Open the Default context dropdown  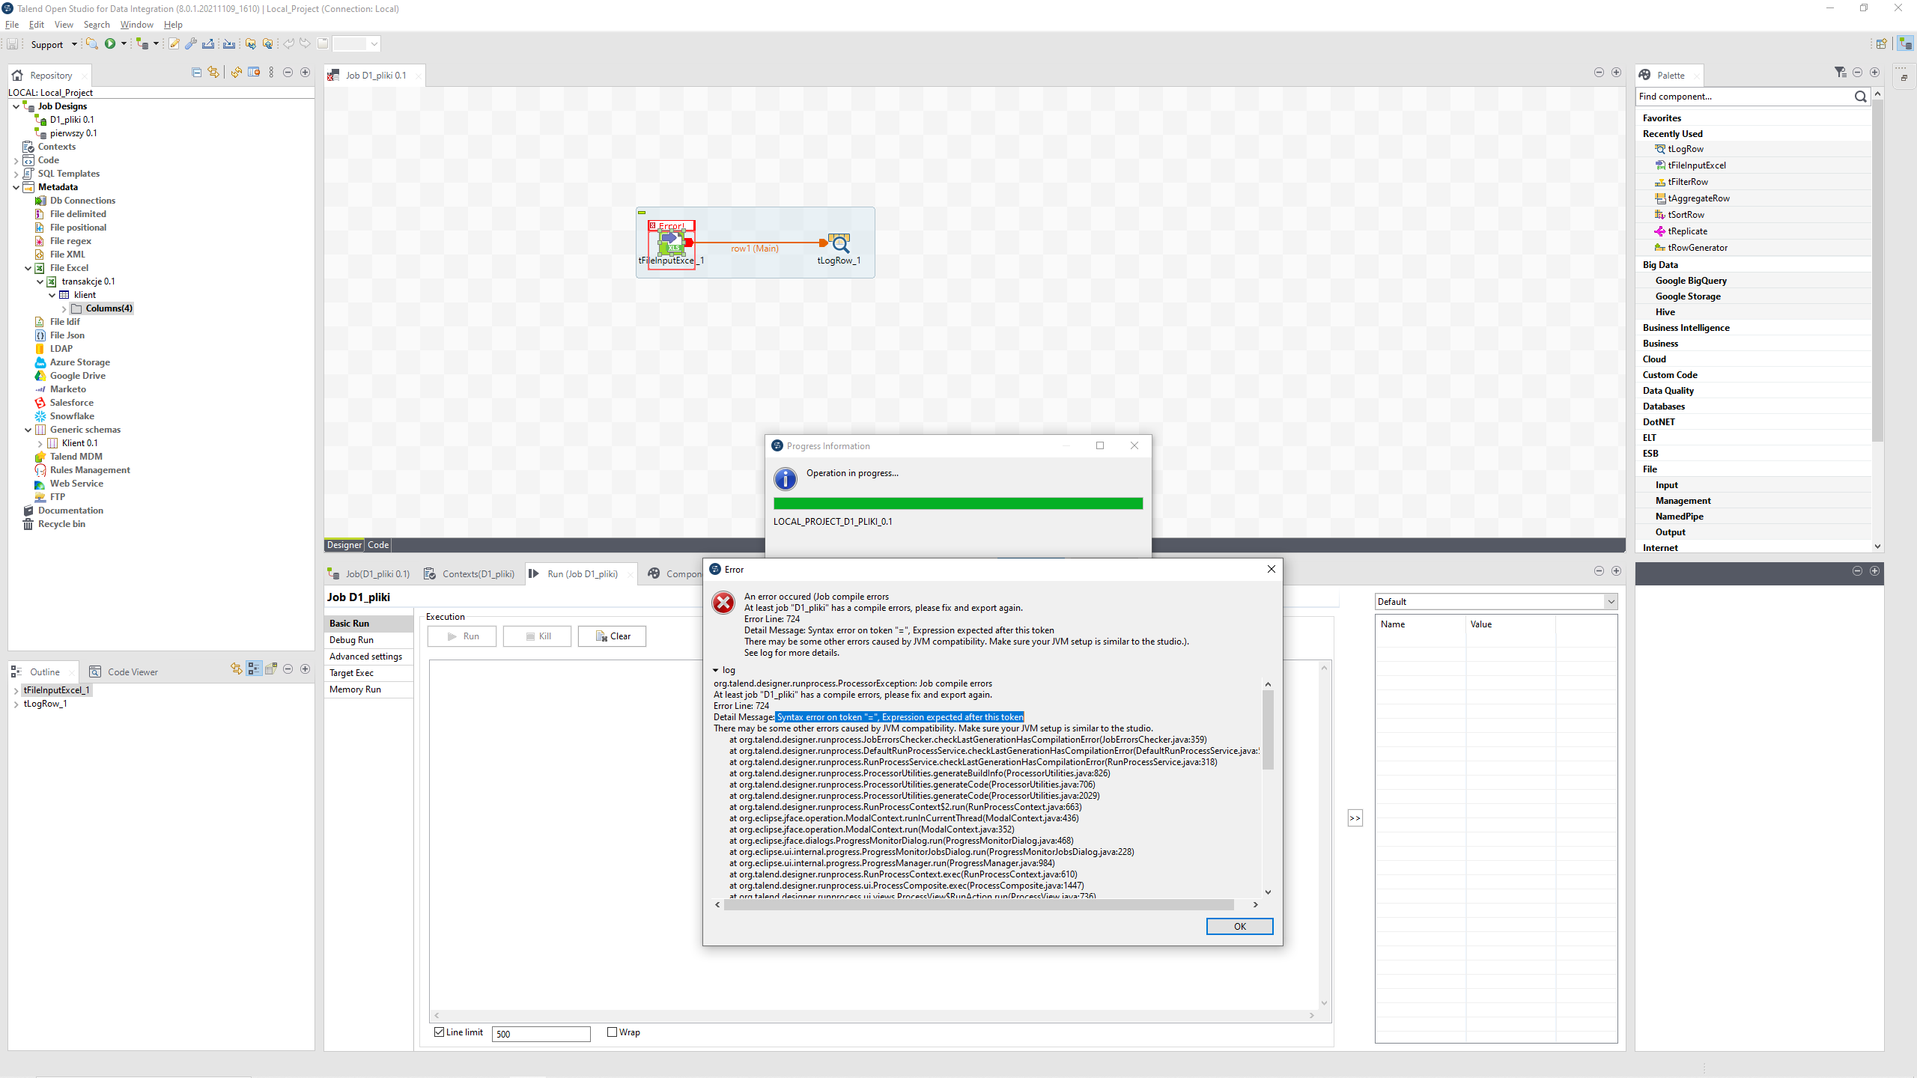1610,602
